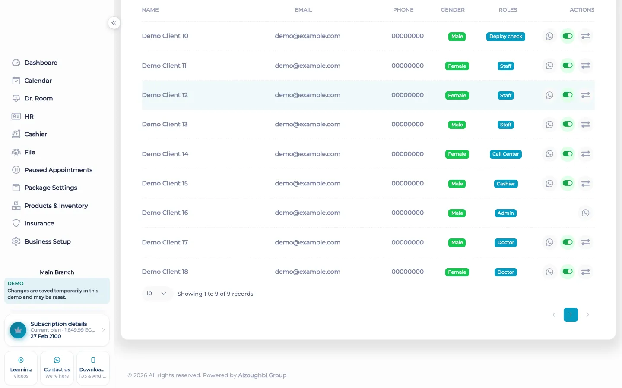Click Admin role badge

pos(506,213)
